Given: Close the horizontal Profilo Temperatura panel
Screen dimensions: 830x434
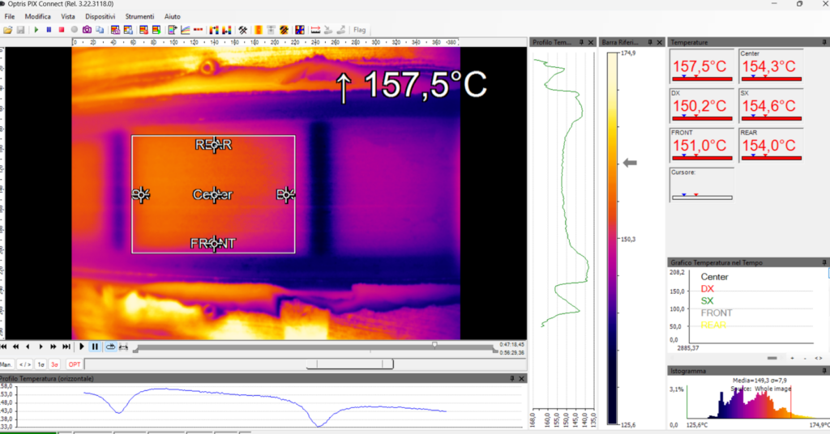Looking at the screenshot, I should click(521, 378).
